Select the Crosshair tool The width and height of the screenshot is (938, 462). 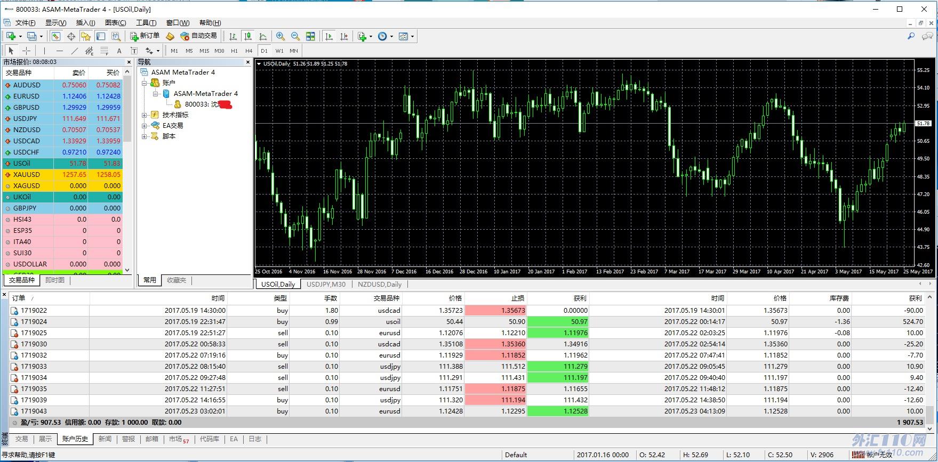click(x=26, y=51)
